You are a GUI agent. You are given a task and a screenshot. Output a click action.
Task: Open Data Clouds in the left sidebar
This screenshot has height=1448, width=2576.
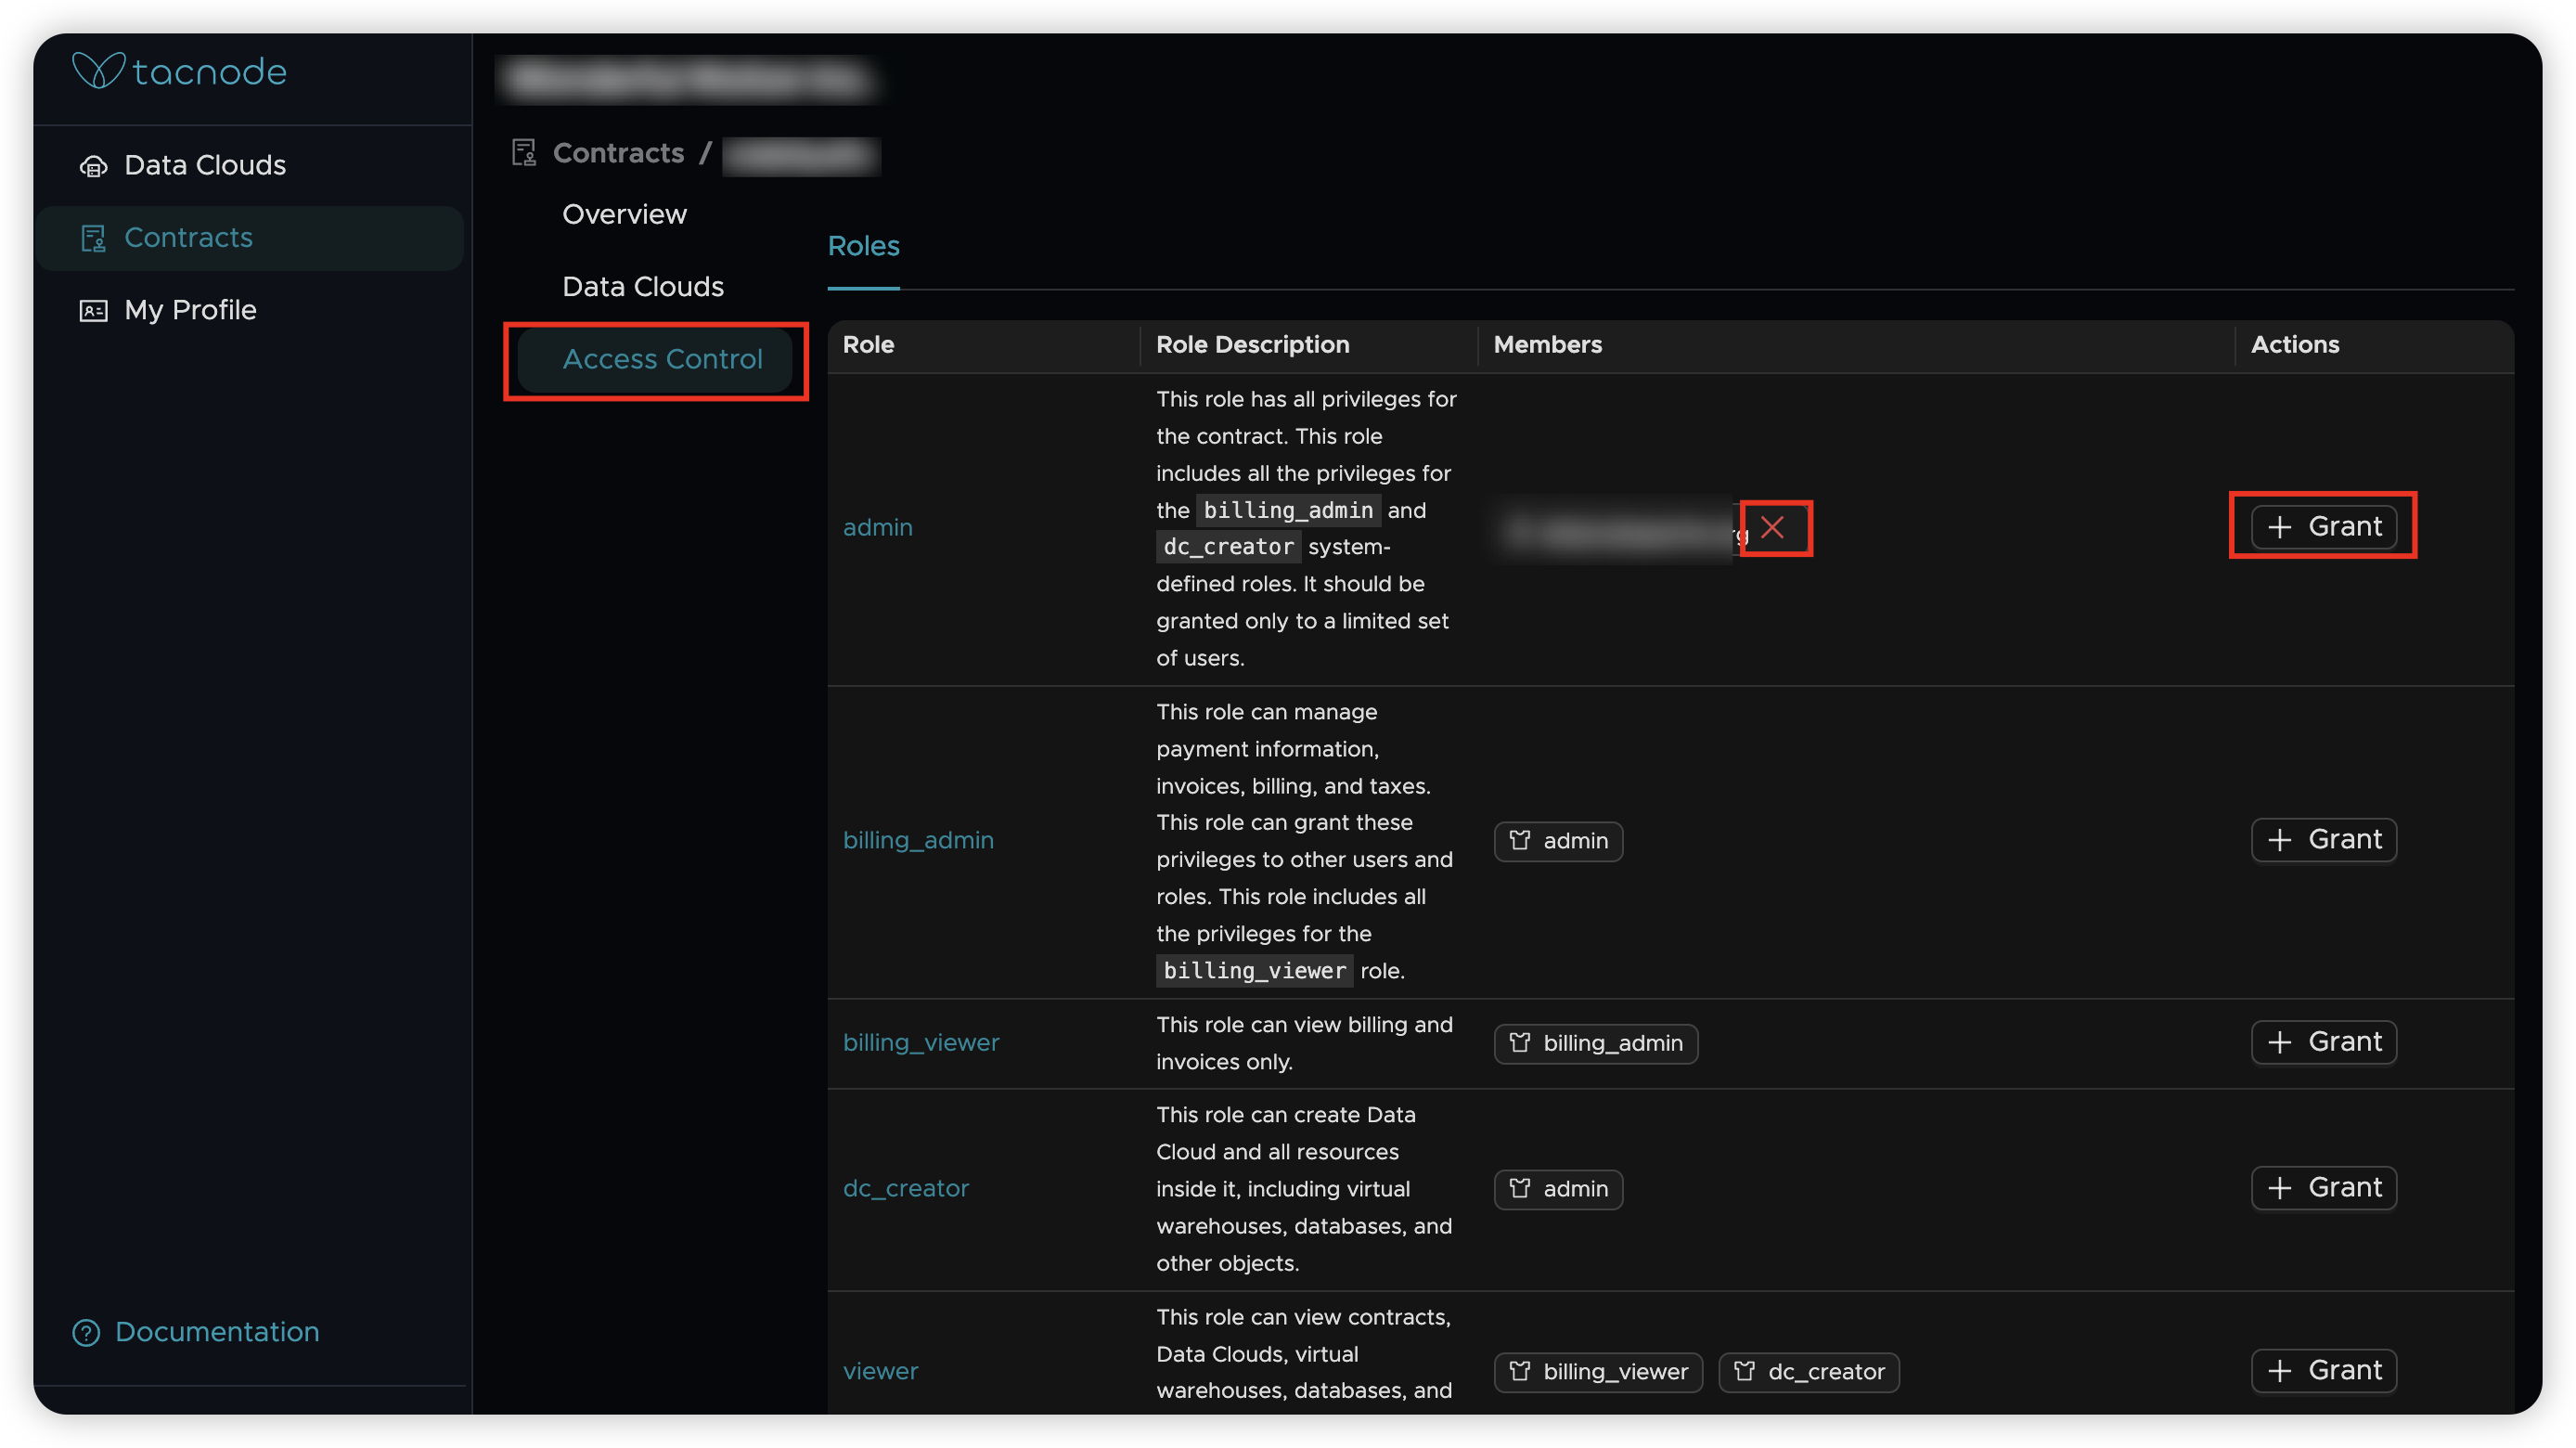click(250, 165)
